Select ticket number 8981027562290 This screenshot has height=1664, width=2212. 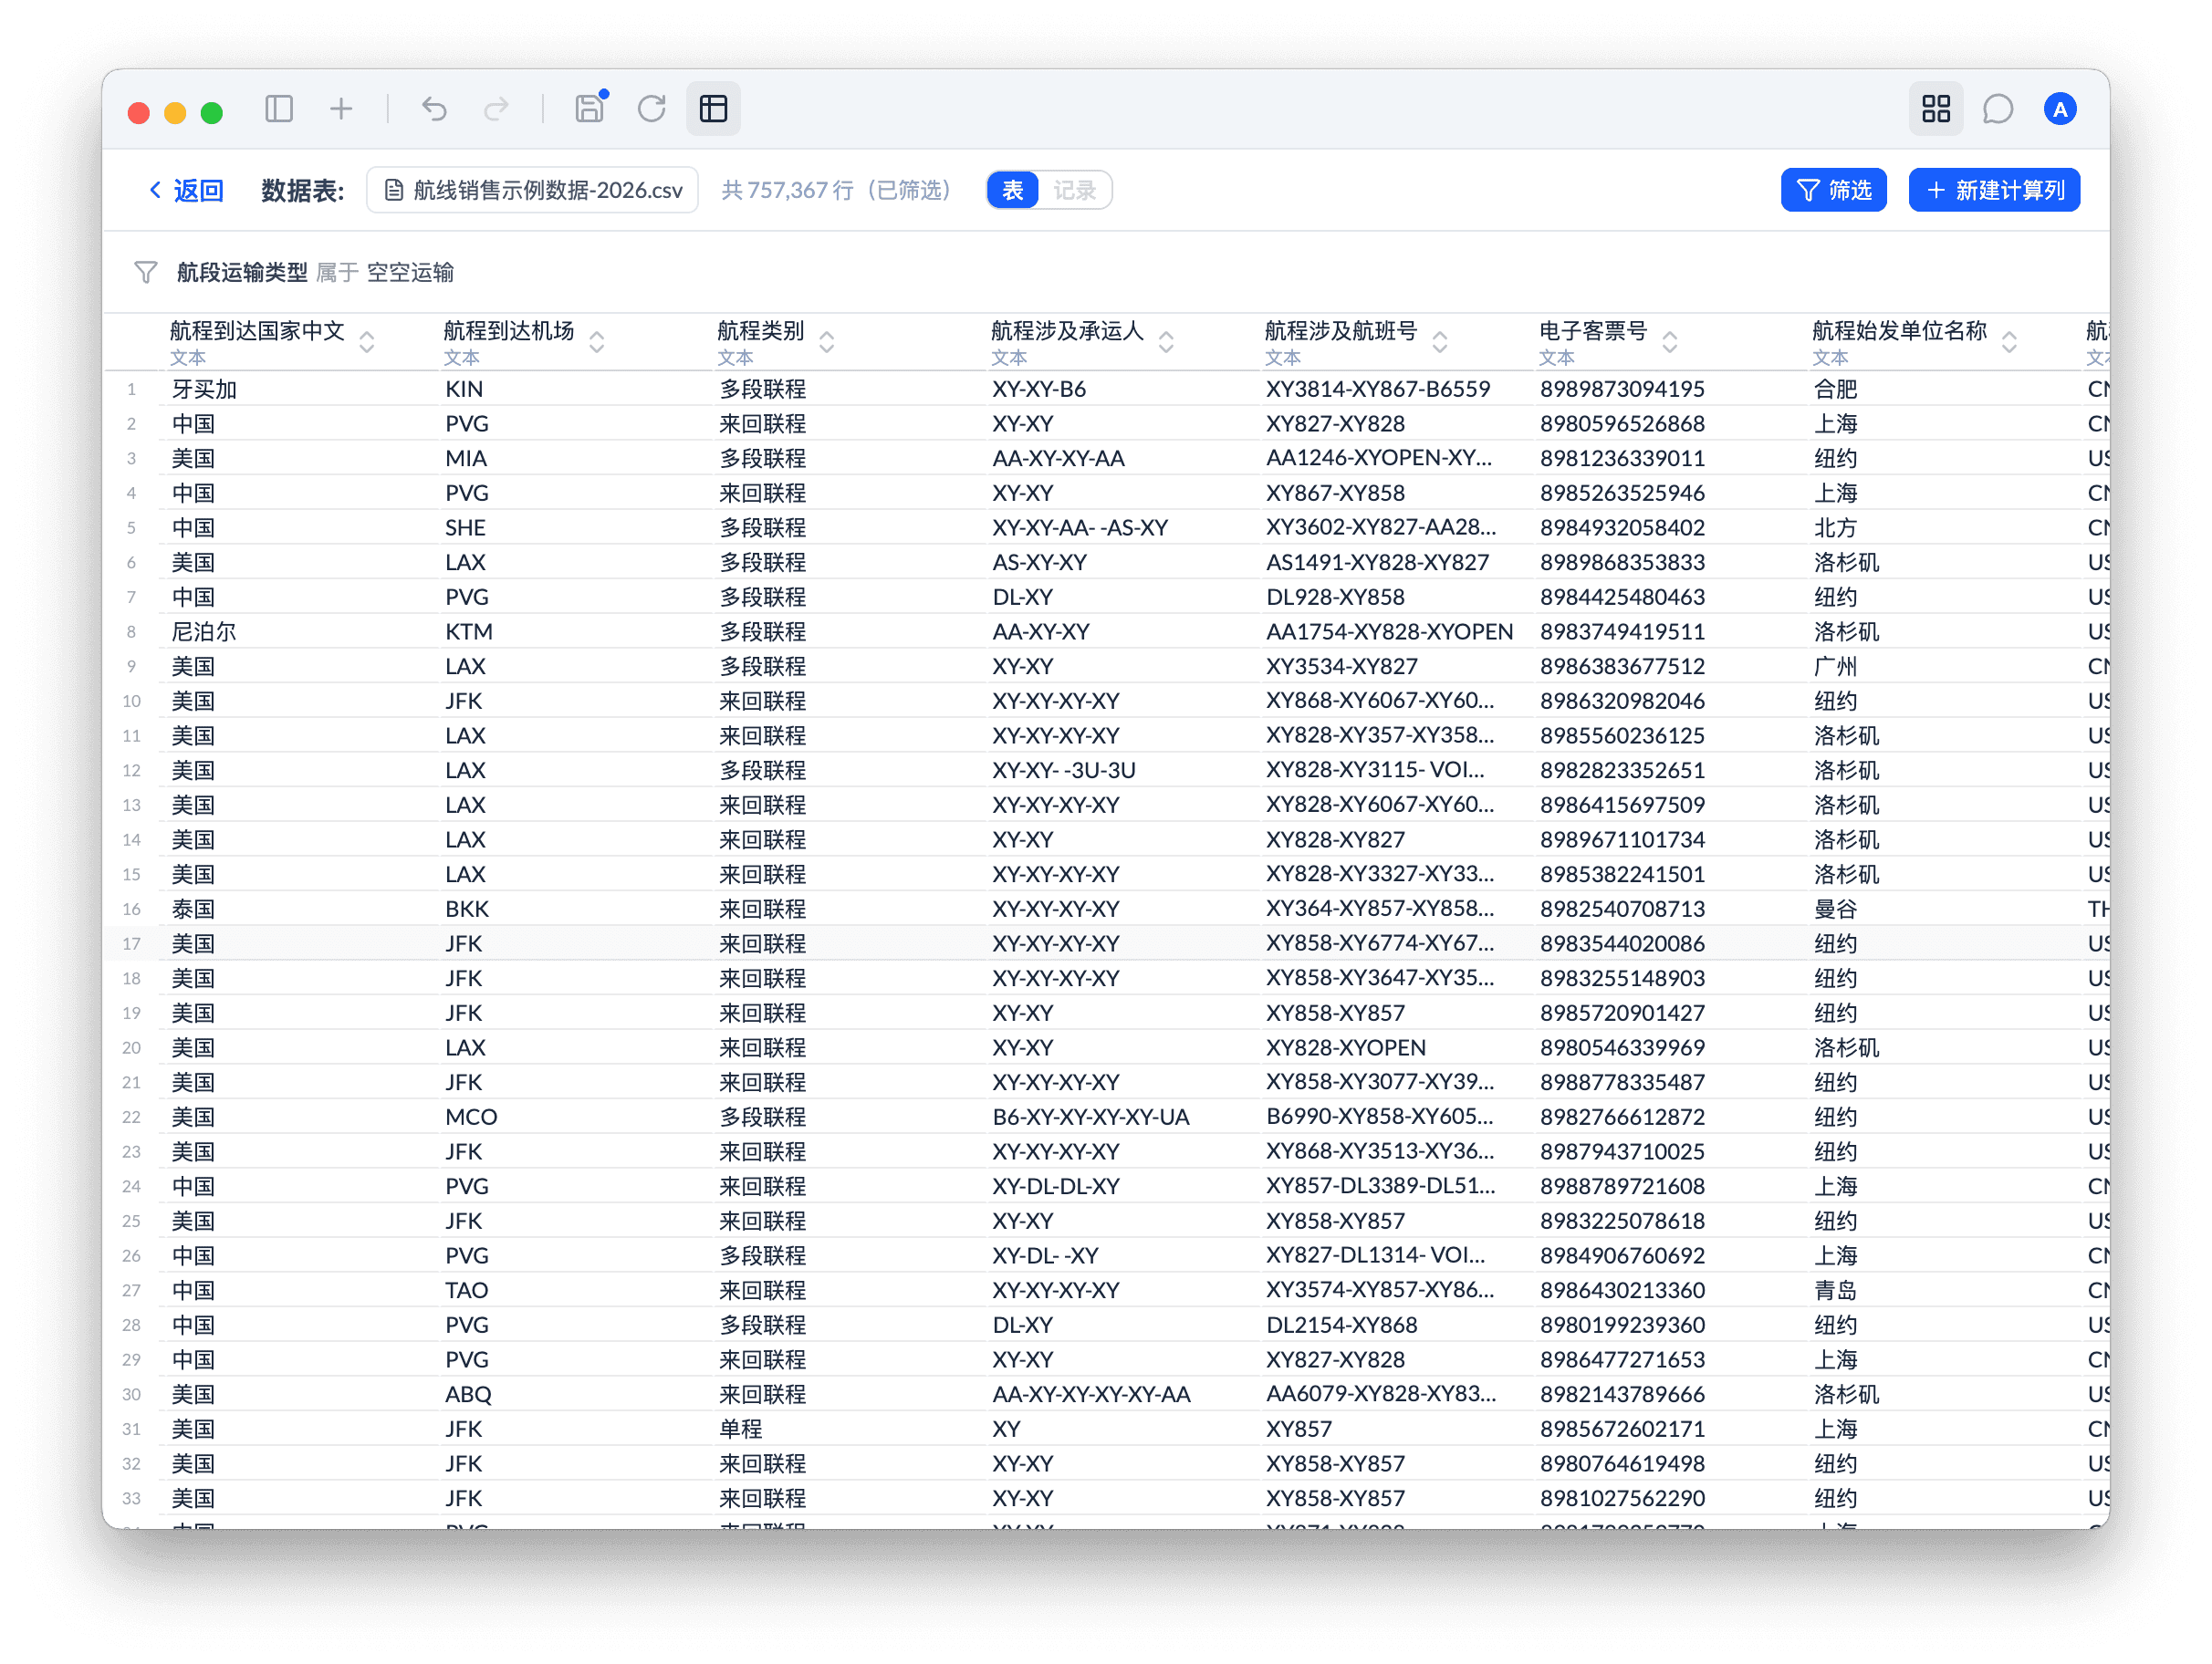[x=1622, y=1498]
